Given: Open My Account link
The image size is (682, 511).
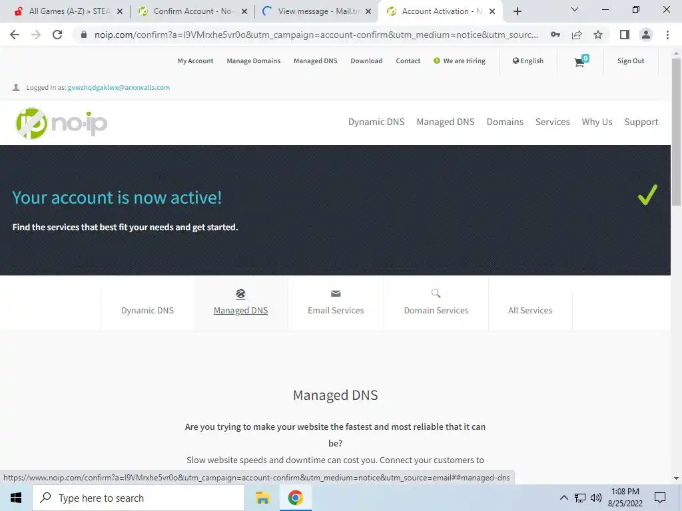Looking at the screenshot, I should (x=195, y=61).
